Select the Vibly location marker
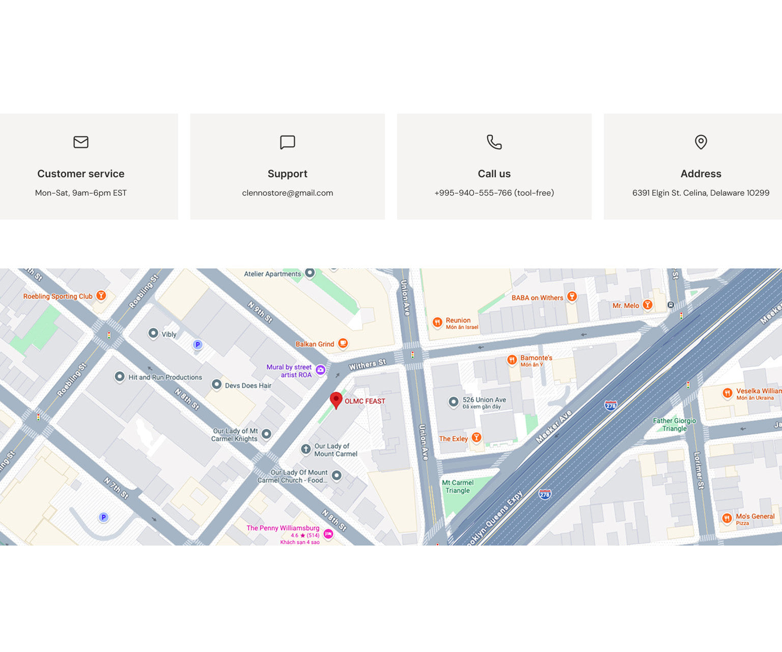Image resolution: width=782 pixels, height=652 pixels. pos(153,333)
